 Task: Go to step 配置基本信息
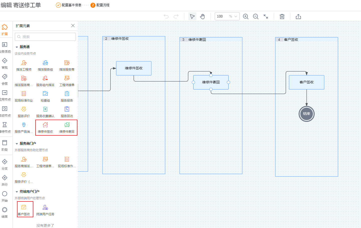[69, 5]
